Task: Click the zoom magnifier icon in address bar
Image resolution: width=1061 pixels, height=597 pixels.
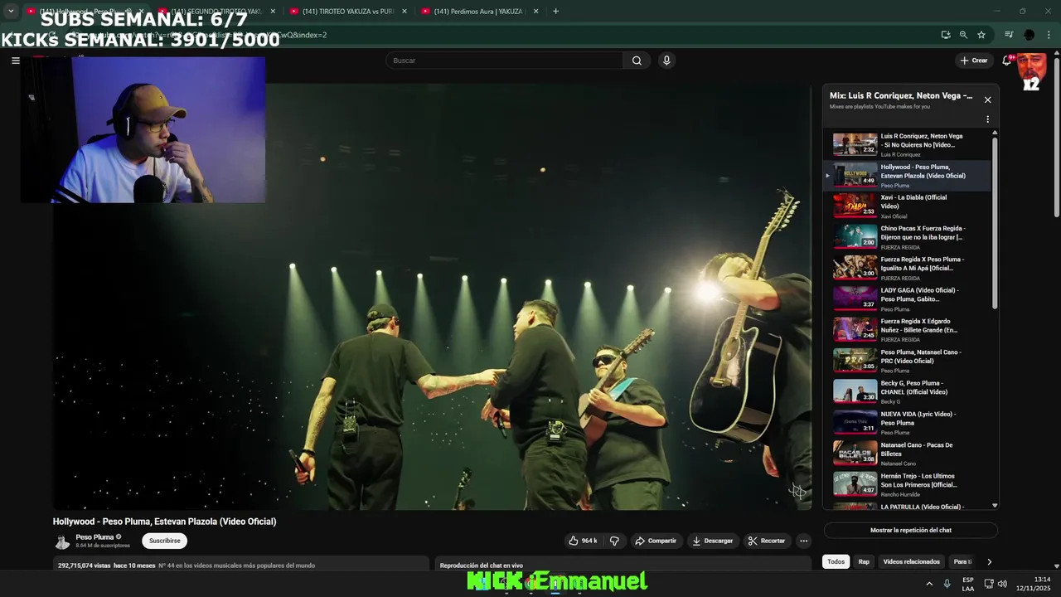Action: point(963,35)
